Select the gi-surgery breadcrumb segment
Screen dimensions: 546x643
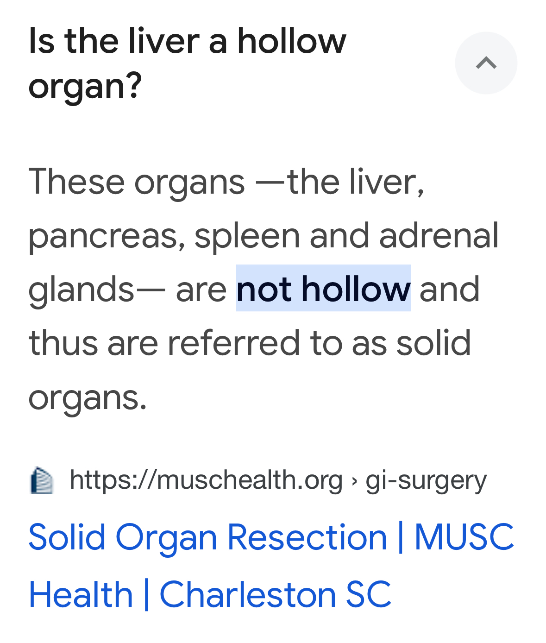coord(426,481)
